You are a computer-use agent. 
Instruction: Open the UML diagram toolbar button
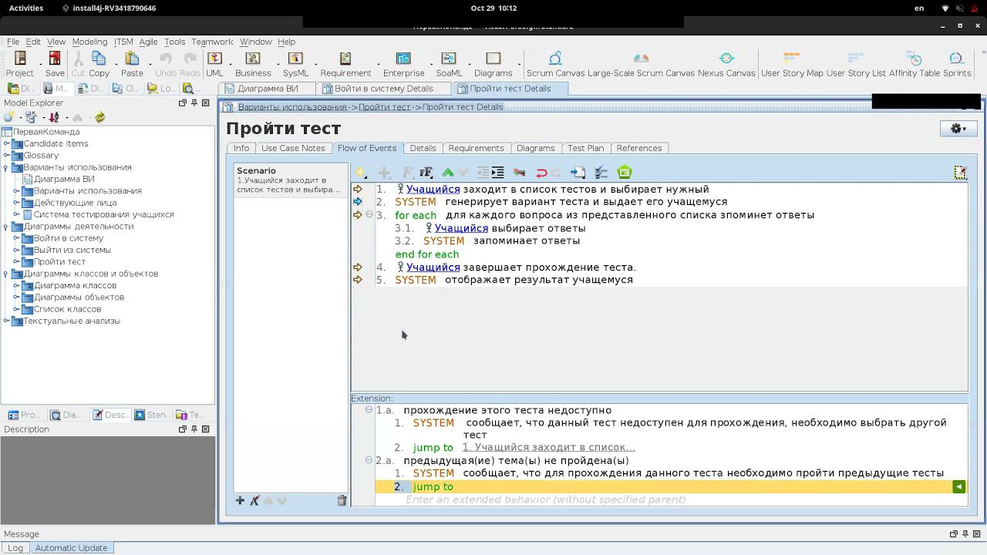tap(214, 59)
